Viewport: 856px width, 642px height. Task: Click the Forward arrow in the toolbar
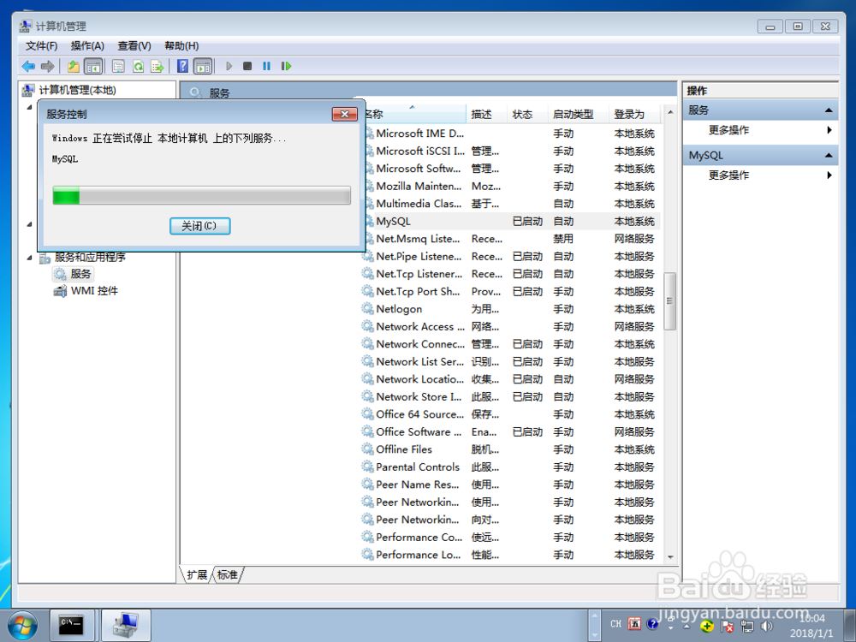pyautogui.click(x=47, y=66)
